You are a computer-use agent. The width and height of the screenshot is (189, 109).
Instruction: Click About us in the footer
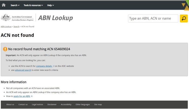[x=10, y=104]
